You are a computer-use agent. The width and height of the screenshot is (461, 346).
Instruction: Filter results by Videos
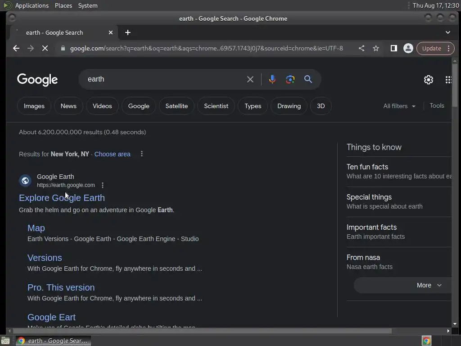tap(102, 106)
